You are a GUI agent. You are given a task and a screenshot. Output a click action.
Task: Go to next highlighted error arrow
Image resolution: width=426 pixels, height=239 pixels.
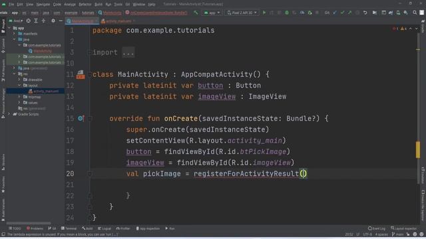[x=417, y=29]
